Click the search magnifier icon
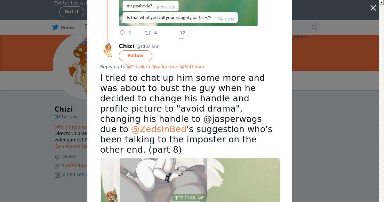 tap(314, 27)
